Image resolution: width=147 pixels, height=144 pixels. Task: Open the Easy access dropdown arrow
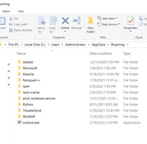pos(119,24)
